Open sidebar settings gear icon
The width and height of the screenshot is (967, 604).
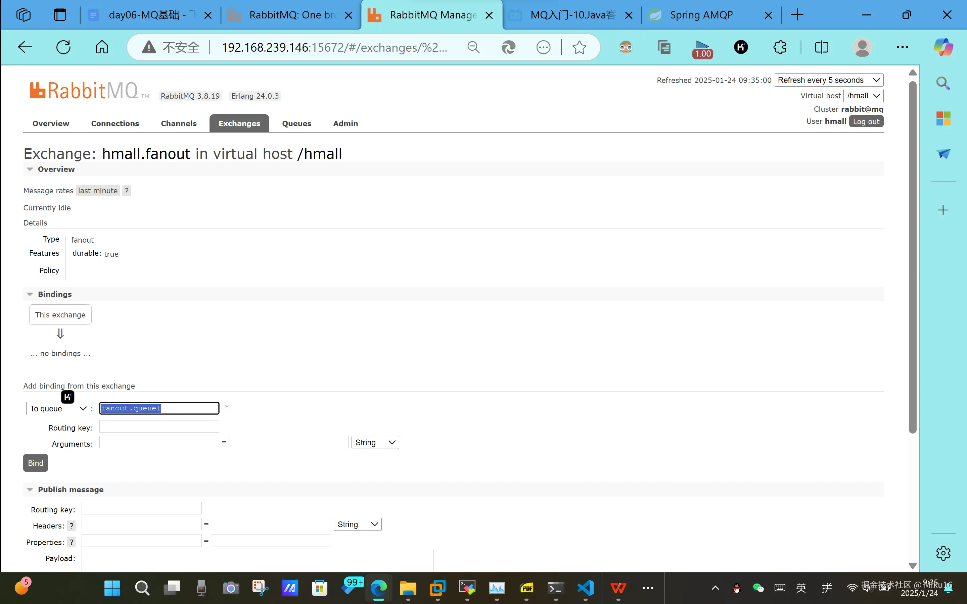[943, 553]
